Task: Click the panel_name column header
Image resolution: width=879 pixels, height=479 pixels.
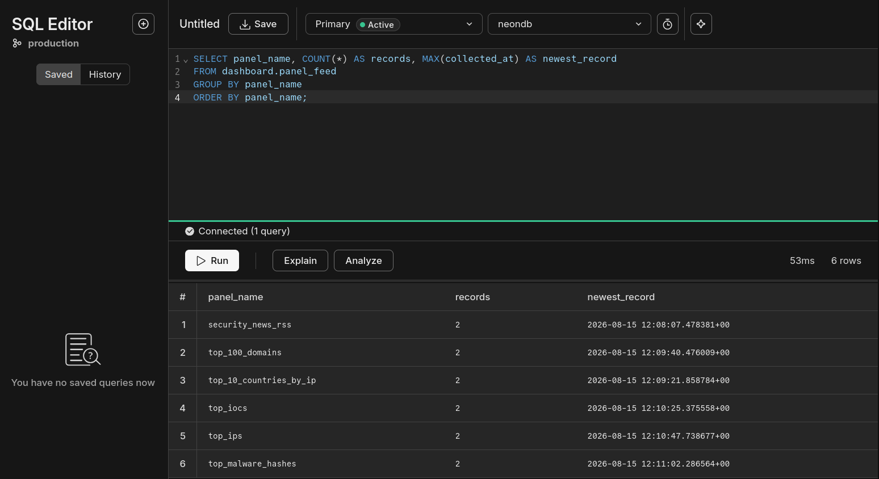Action: (236, 297)
